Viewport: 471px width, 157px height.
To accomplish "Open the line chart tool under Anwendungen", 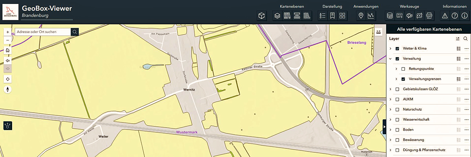I will coord(371,16).
